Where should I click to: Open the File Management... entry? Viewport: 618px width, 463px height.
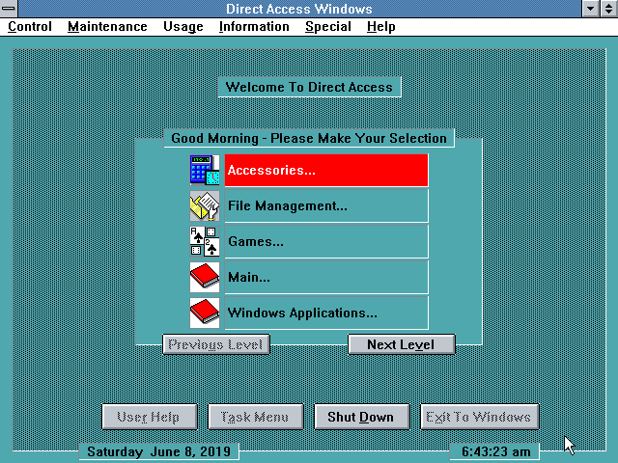[x=326, y=205]
